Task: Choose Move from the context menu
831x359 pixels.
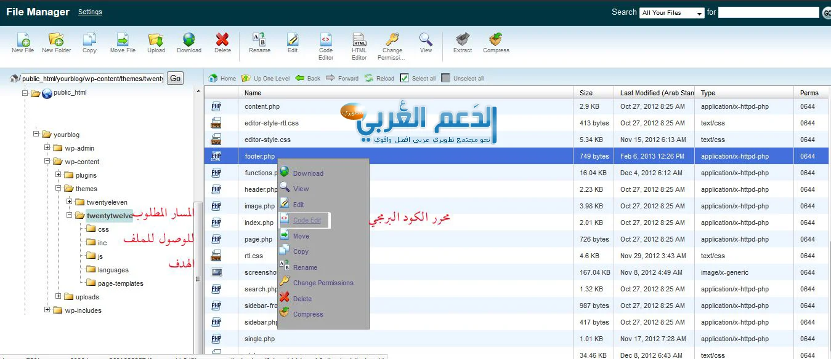Action: click(x=301, y=236)
